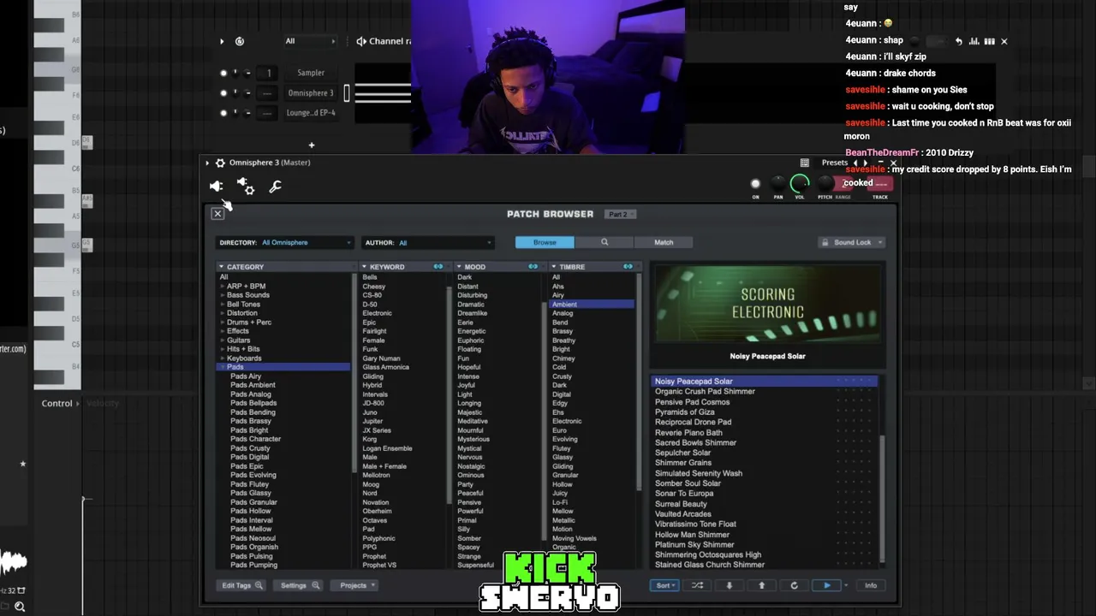
Task: Open the Lounge..d EP-4 channel button
Action: [x=311, y=113]
